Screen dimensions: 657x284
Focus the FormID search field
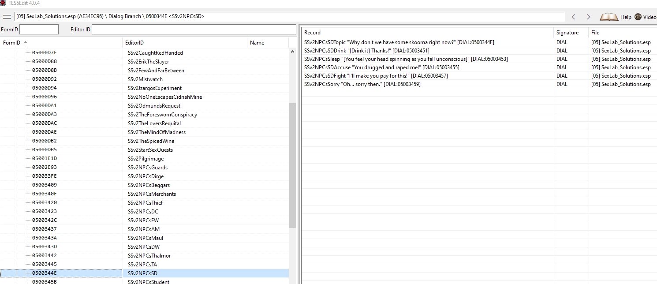click(x=39, y=30)
